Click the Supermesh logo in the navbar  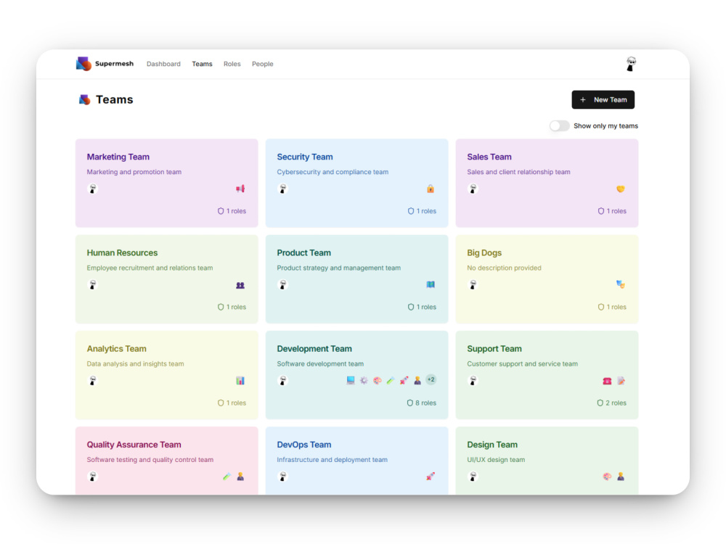coord(105,64)
